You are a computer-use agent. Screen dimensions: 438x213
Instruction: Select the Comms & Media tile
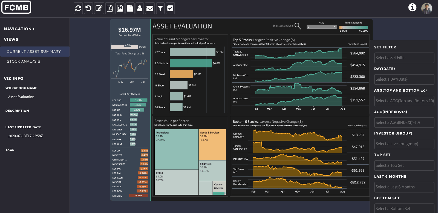pyautogui.click(x=219, y=186)
